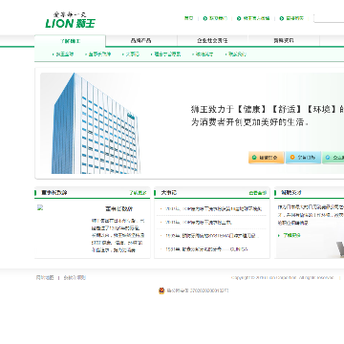Open the second 2011年 entry in 大事记 list

click(199, 223)
